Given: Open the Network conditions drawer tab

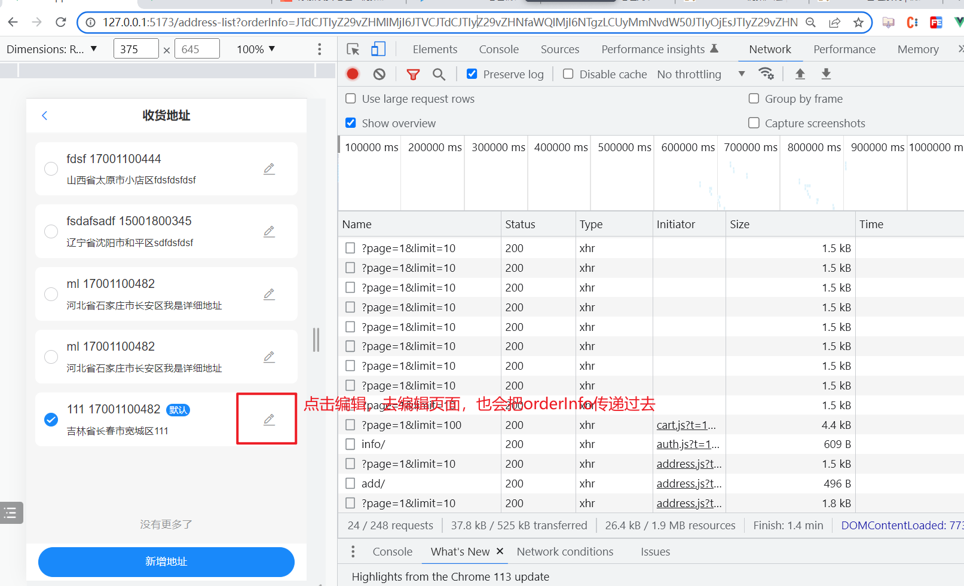Looking at the screenshot, I should coord(565,551).
